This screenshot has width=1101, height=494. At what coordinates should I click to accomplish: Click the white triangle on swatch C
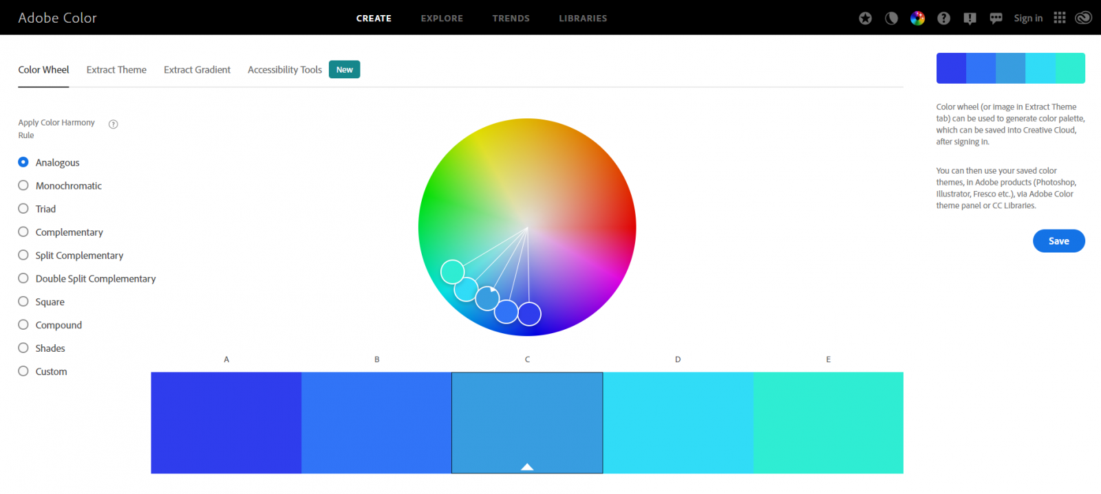click(527, 467)
